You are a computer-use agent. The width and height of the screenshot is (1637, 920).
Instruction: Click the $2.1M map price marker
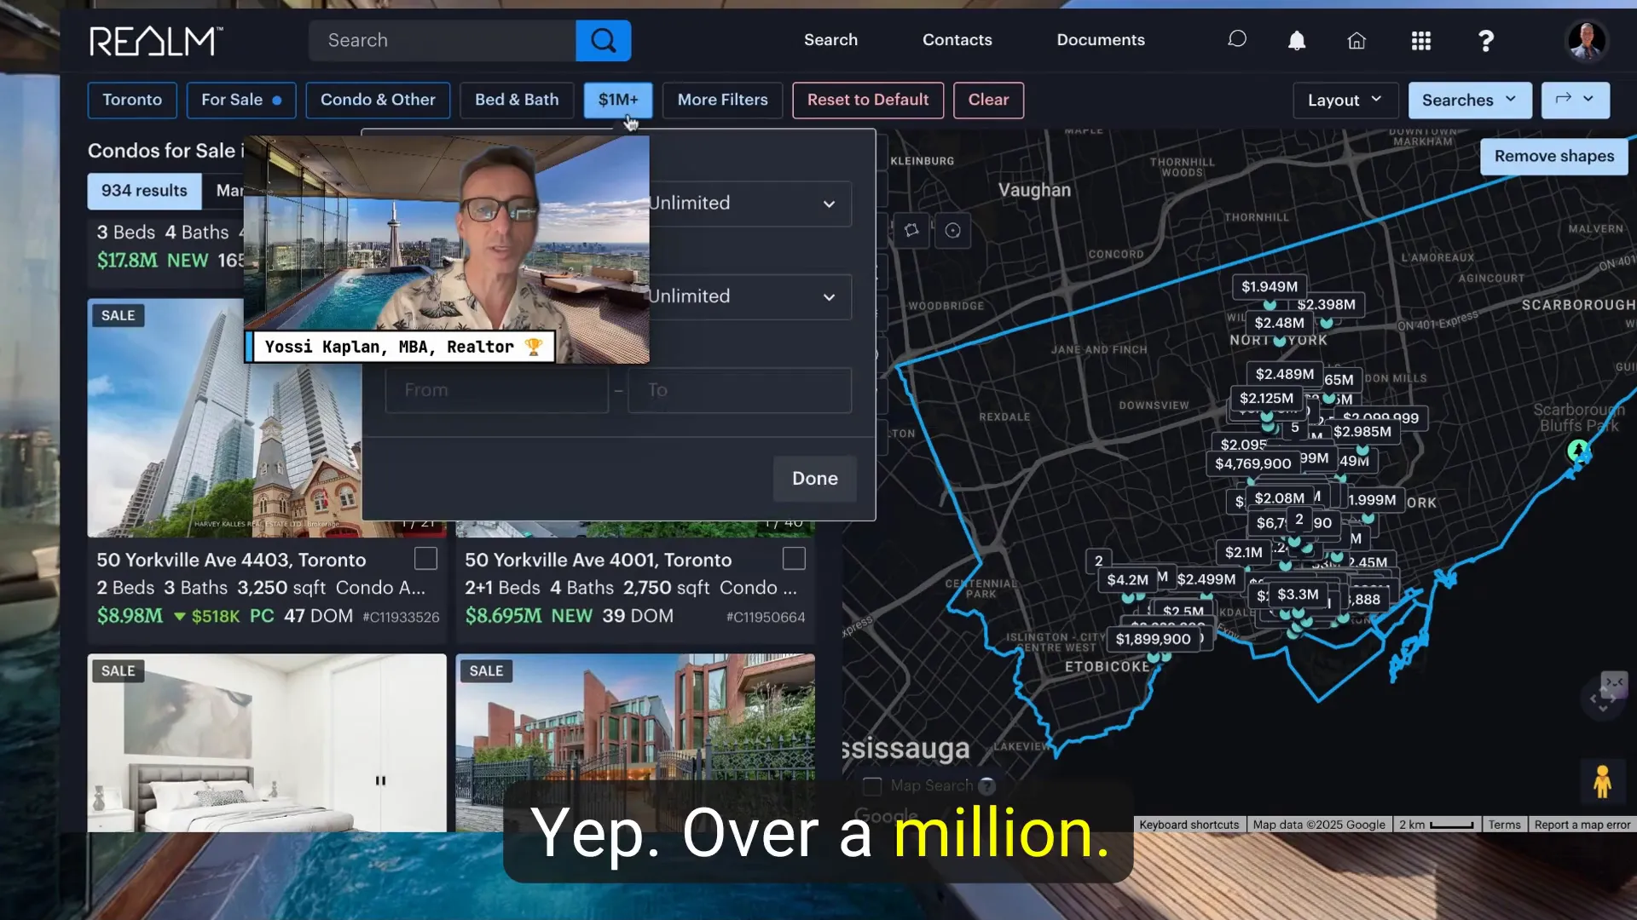[x=1243, y=552]
